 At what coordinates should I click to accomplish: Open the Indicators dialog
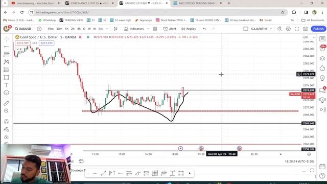(x=134, y=29)
